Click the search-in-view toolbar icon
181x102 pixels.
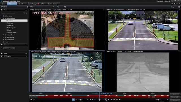click(x=65, y=7)
